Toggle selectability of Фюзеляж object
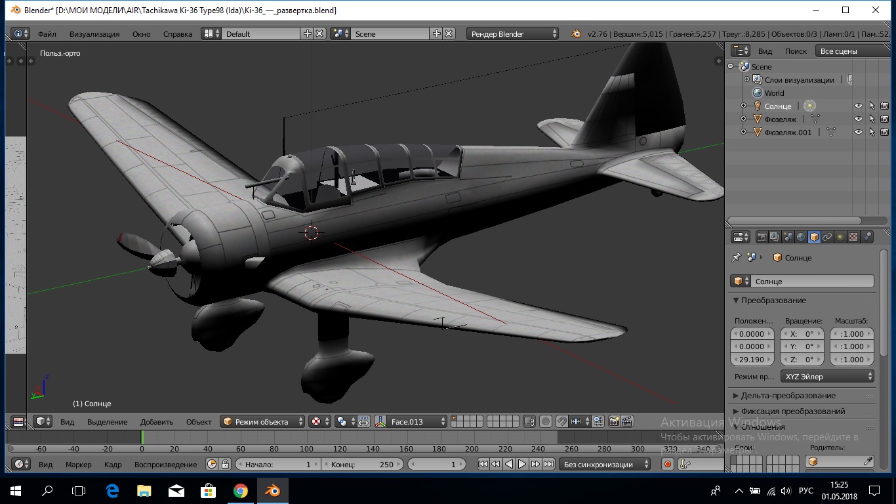The height and width of the screenshot is (504, 896). pos(872,119)
